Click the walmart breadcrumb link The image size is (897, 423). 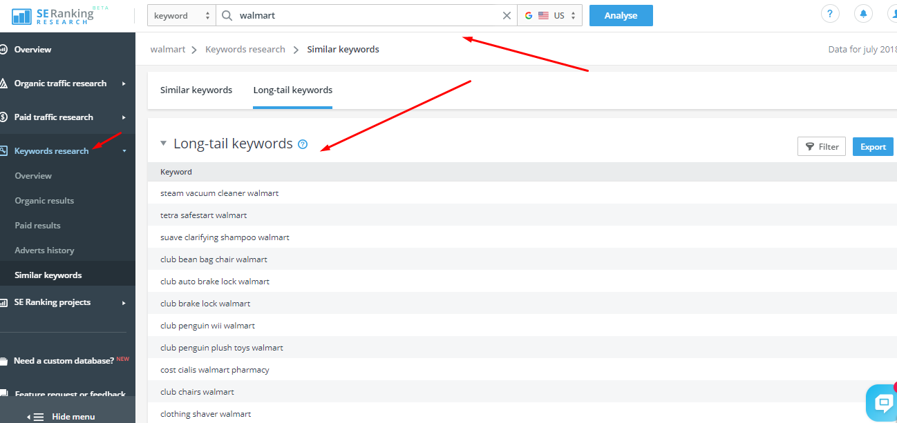click(x=167, y=50)
